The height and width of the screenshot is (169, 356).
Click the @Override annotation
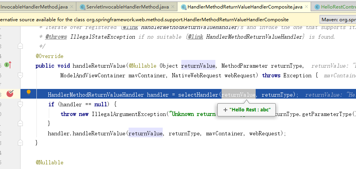coord(49,56)
